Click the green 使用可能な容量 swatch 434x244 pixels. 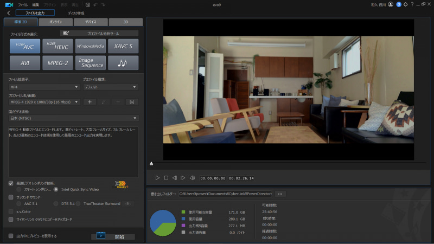183,212
